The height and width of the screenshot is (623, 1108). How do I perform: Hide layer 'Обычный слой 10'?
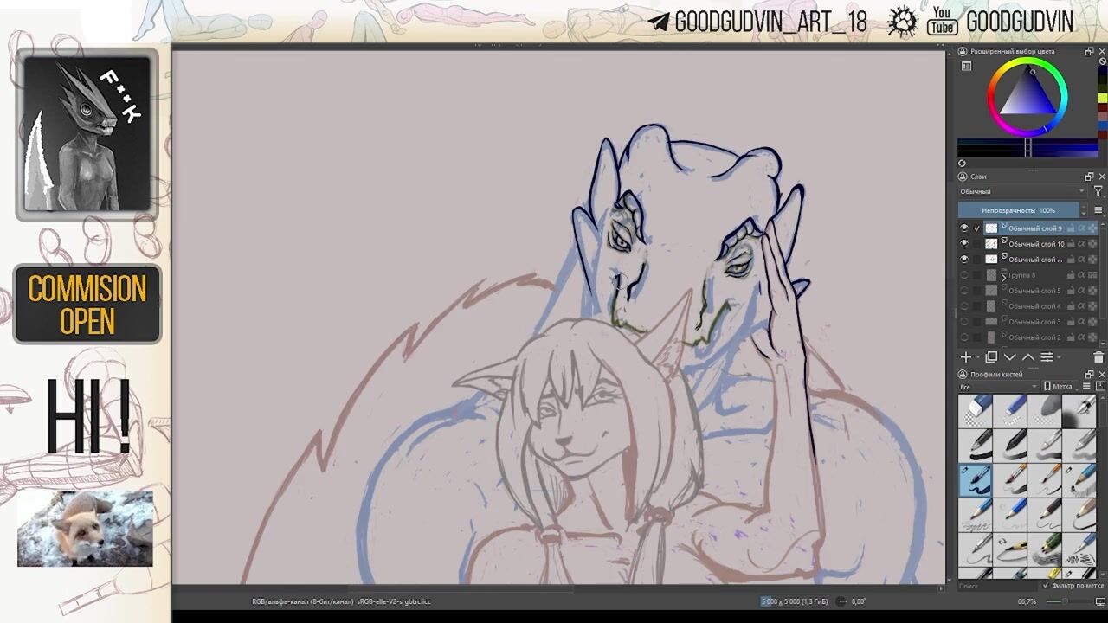[x=964, y=244]
